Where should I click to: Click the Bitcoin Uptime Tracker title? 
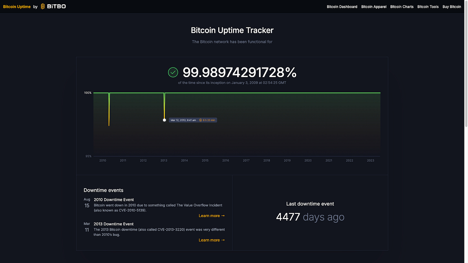tap(232, 31)
